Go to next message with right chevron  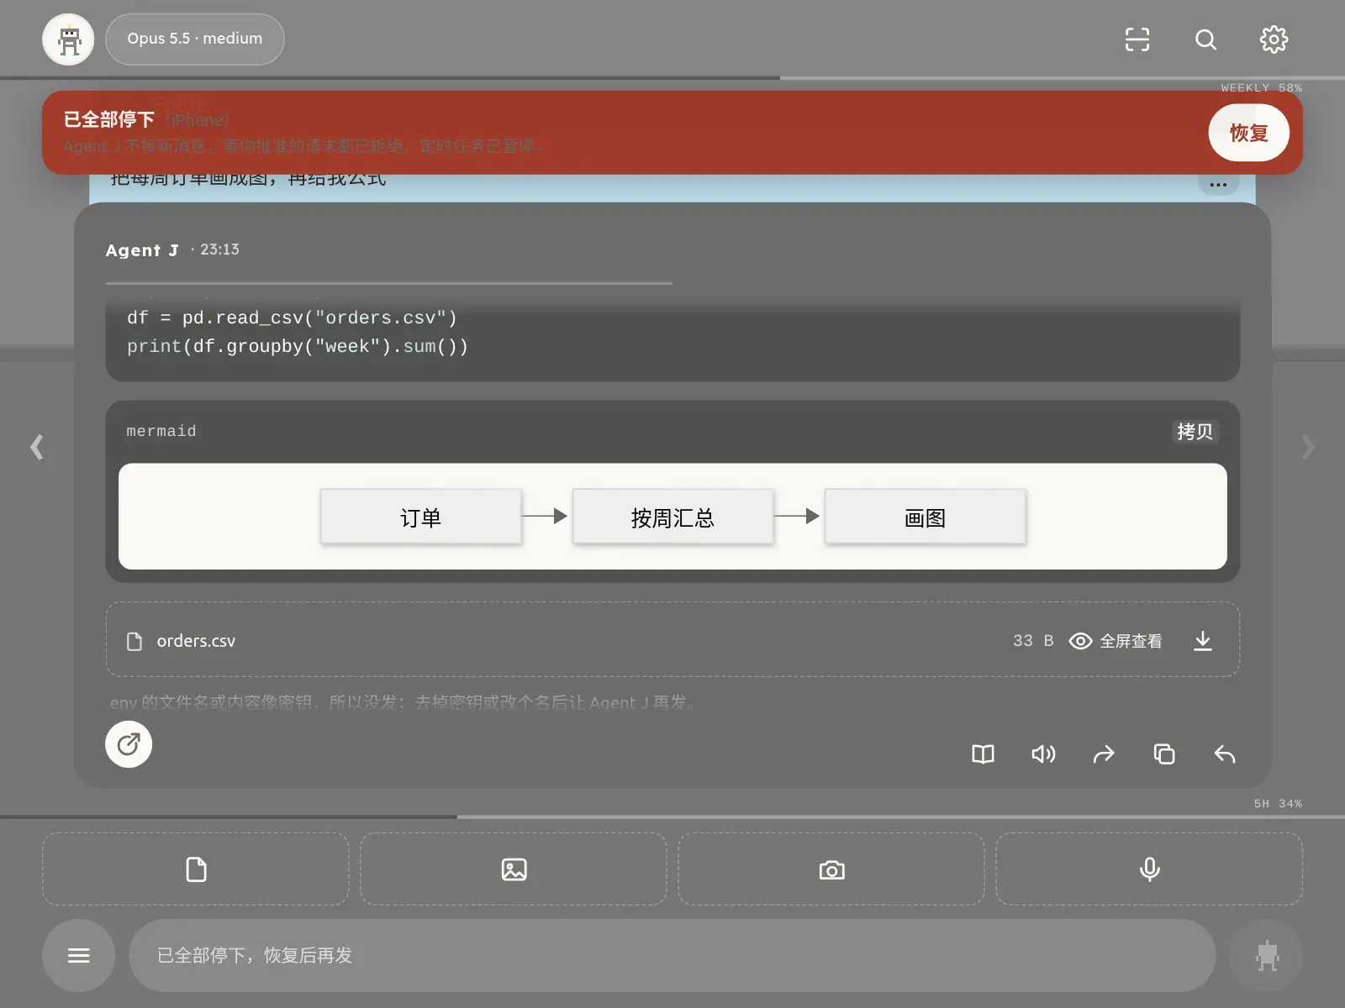point(1308,447)
